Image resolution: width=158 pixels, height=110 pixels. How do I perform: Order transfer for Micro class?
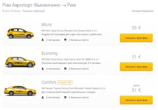[136, 38]
